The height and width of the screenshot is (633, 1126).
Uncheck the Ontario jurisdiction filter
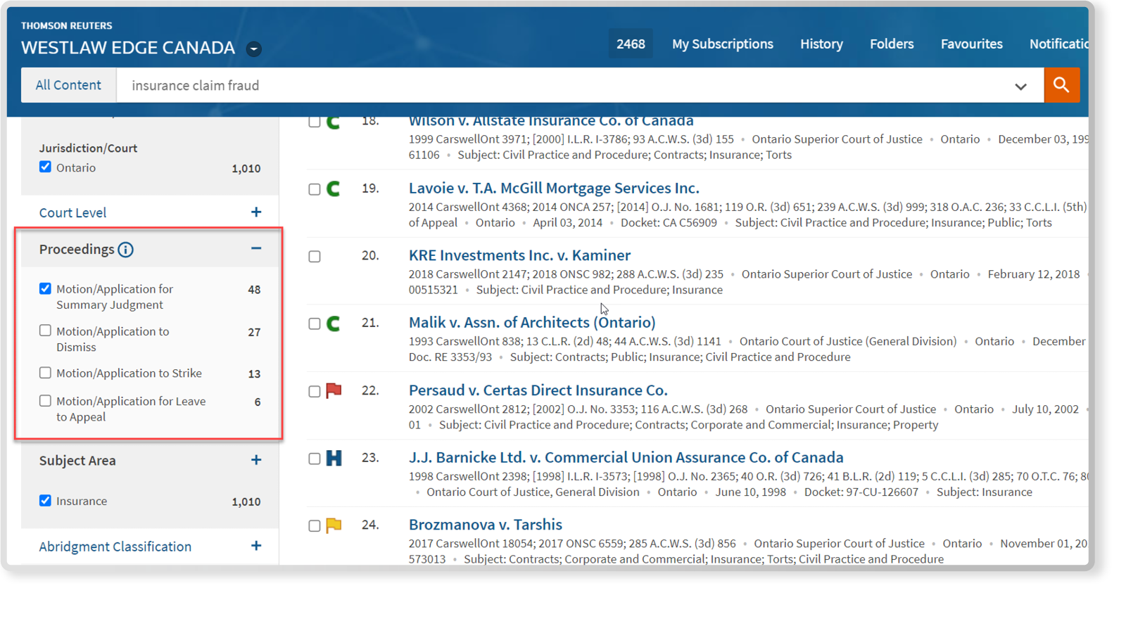[x=45, y=167]
